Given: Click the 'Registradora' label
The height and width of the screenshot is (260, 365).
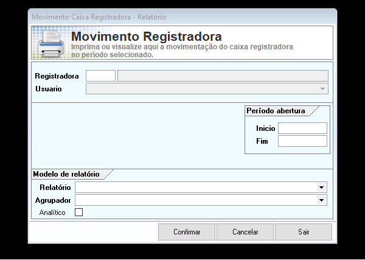Looking at the screenshot, I should click(57, 76).
